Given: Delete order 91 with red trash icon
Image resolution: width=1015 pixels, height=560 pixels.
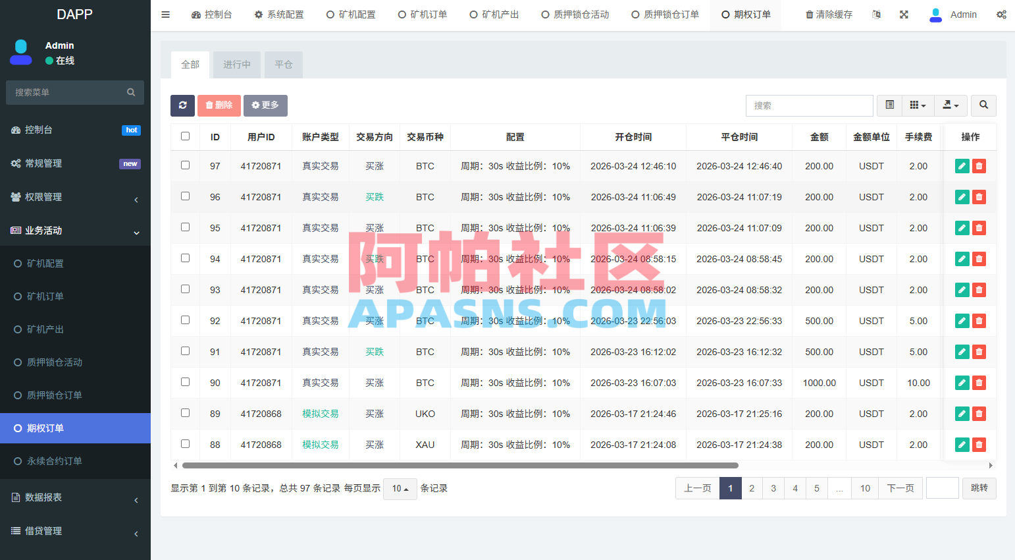Looking at the screenshot, I should click(x=979, y=352).
